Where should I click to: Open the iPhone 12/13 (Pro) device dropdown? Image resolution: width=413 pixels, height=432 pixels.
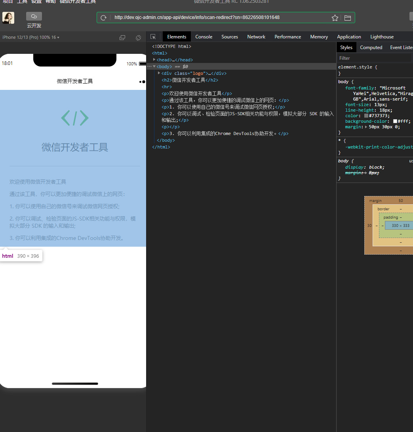tap(31, 37)
